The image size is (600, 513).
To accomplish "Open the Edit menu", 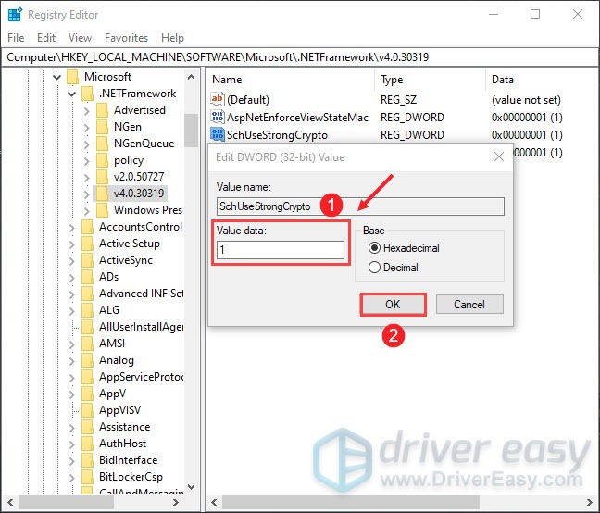I will point(46,38).
